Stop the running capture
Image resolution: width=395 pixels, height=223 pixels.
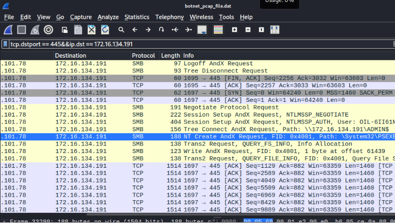(22, 30)
